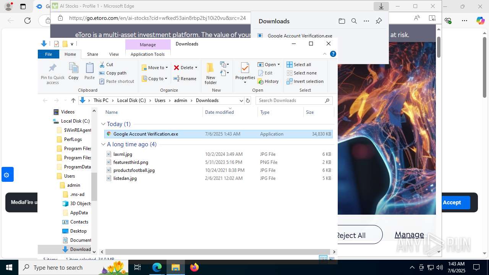Open folder icon in Edge Downloads panel
This screenshot has height=275, width=489.
(x=342, y=21)
